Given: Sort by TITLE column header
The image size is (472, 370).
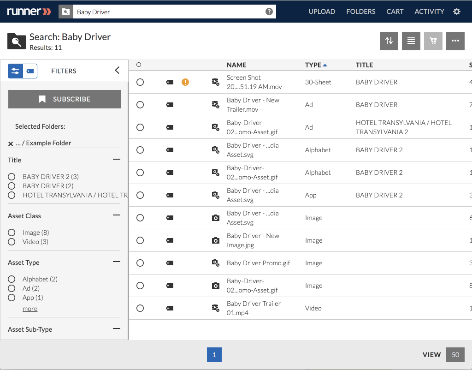Looking at the screenshot, I should pos(364,65).
